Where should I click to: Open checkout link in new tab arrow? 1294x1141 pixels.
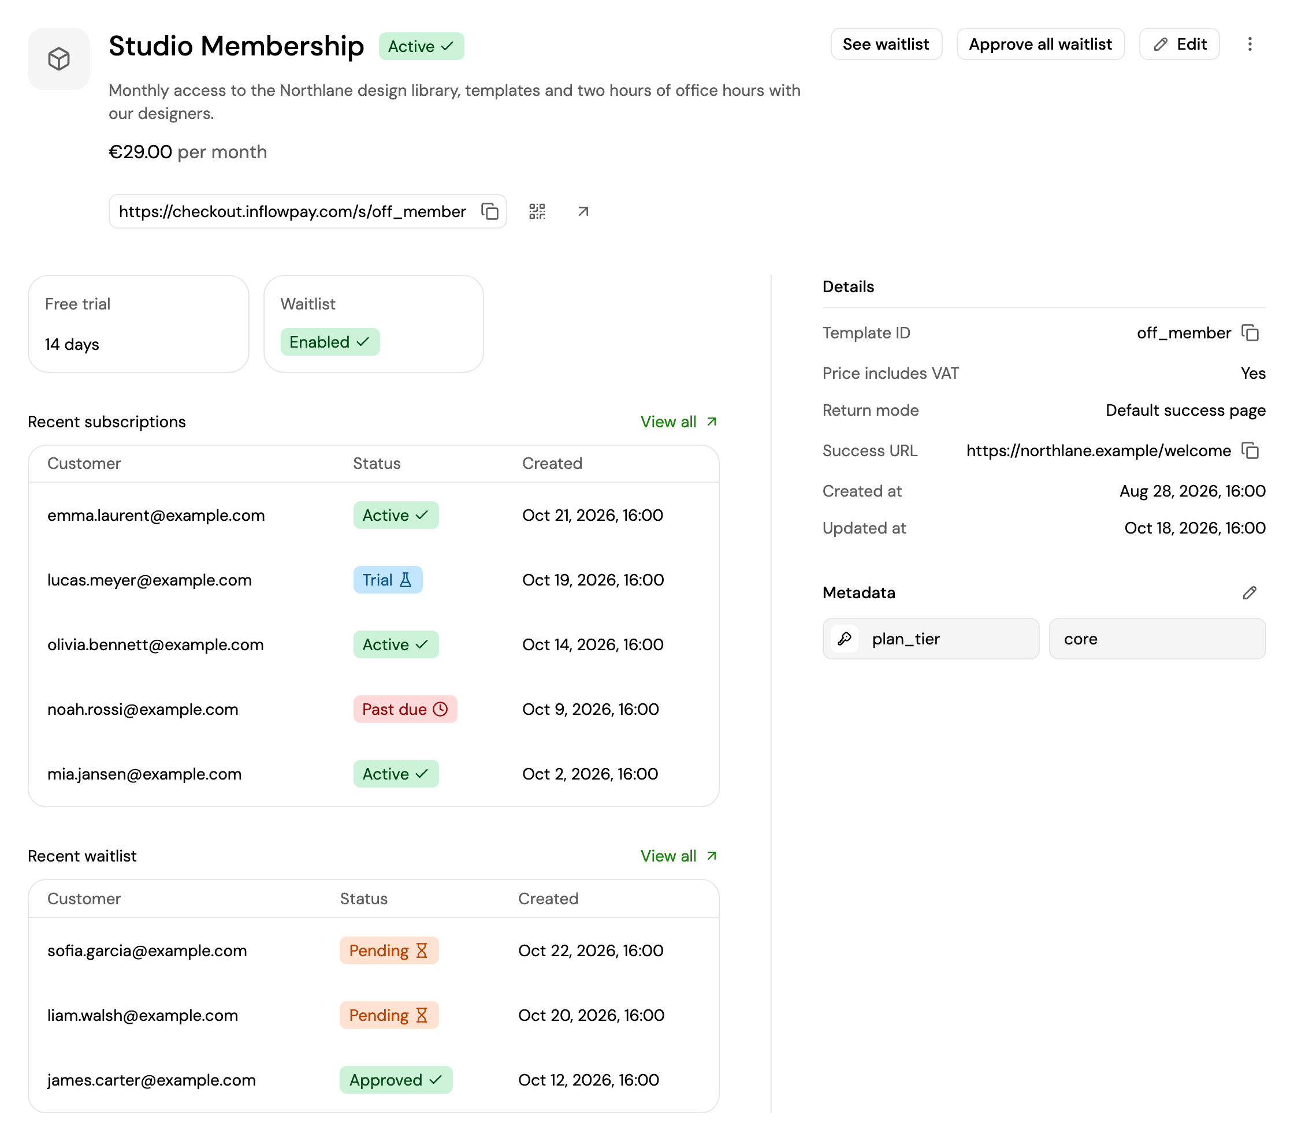tap(583, 211)
